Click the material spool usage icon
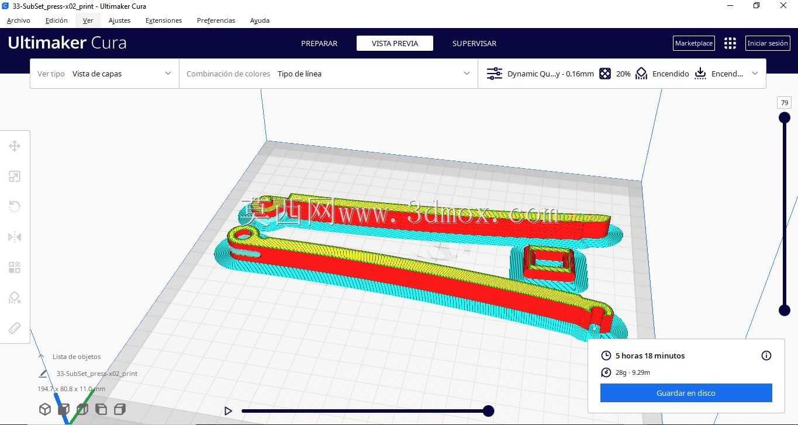The width and height of the screenshot is (798, 425). 606,372
